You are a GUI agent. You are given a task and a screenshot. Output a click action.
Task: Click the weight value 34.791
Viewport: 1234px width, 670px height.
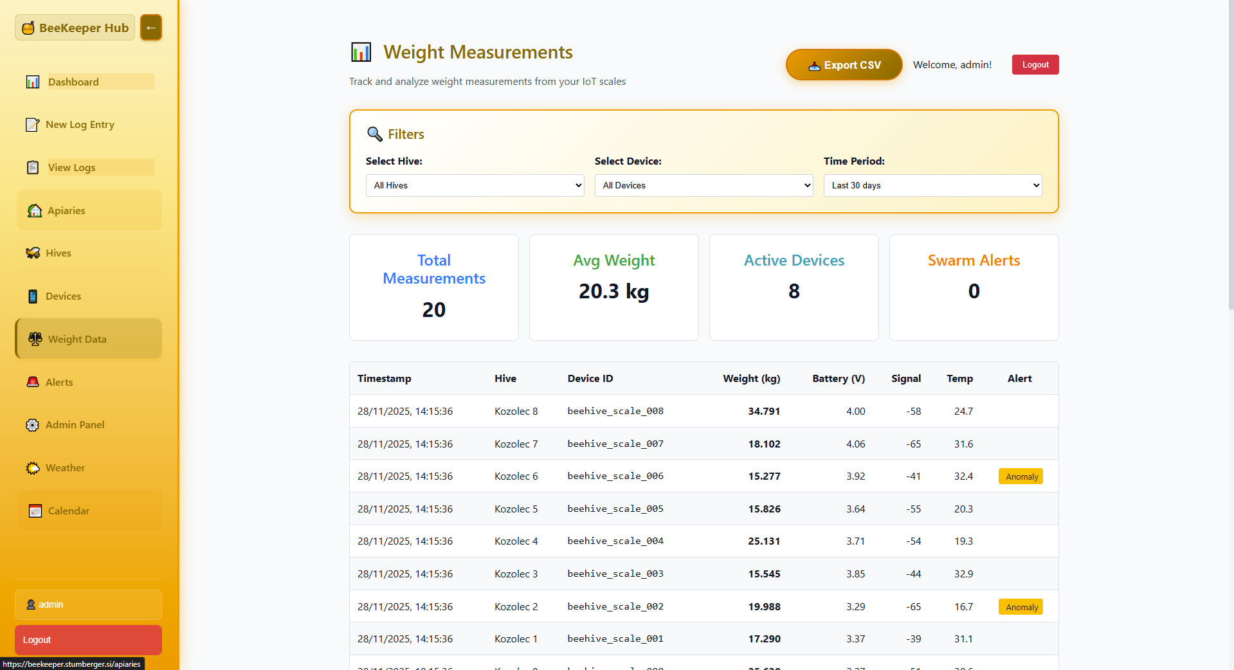tap(764, 411)
